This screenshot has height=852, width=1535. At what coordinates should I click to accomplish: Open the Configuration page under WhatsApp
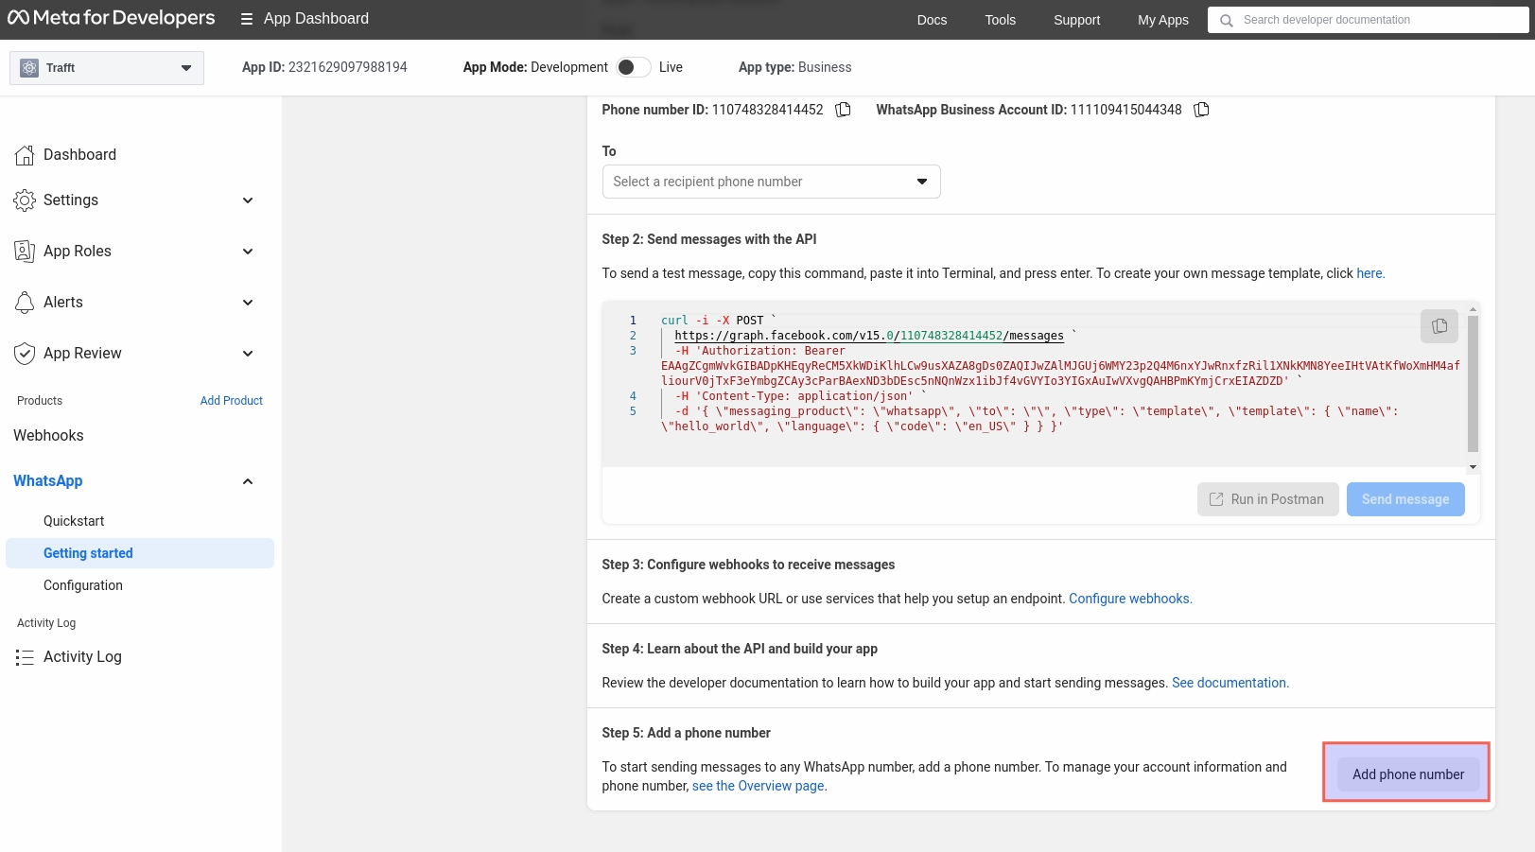[83, 585]
